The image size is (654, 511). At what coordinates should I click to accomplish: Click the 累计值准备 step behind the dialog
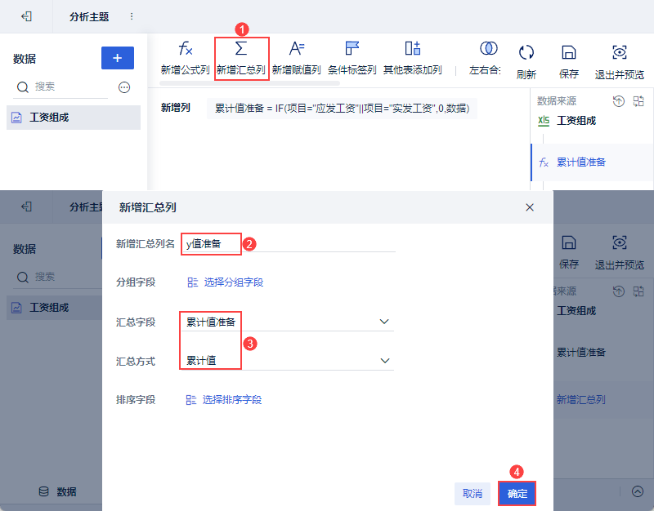[581, 353]
